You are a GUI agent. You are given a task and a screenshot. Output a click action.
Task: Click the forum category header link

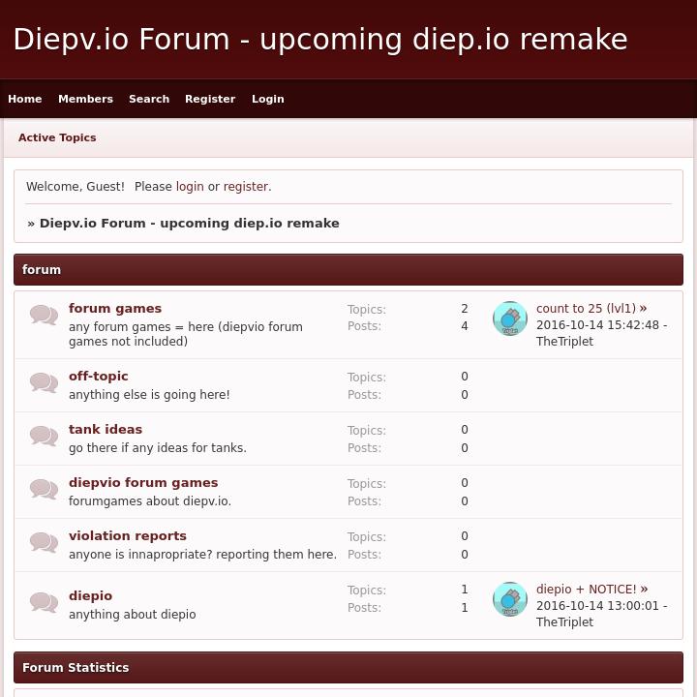click(x=42, y=270)
